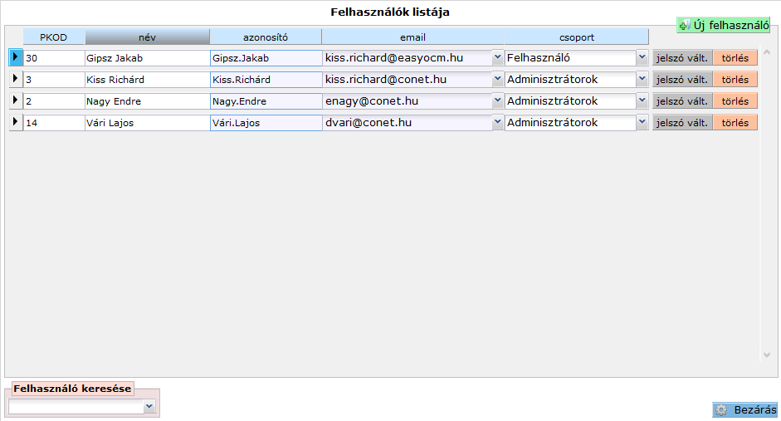The height and width of the screenshot is (421, 781).
Task: Click the email column header
Action: click(x=412, y=37)
